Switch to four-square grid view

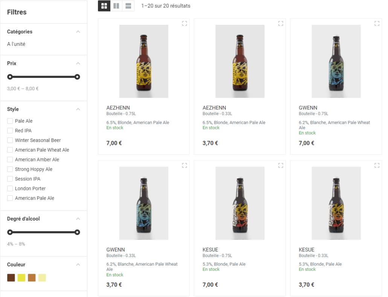(104, 6)
